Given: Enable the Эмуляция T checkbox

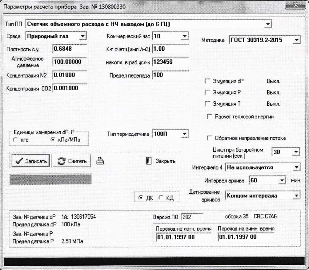Looking at the screenshot, I should [208, 104].
